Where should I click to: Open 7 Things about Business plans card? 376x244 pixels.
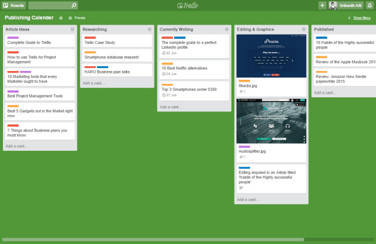click(x=40, y=131)
